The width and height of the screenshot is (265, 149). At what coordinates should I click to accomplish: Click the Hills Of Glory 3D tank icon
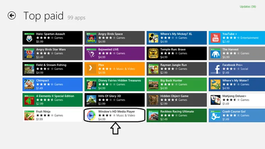tap(91, 100)
